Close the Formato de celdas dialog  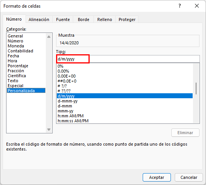(197, 6)
